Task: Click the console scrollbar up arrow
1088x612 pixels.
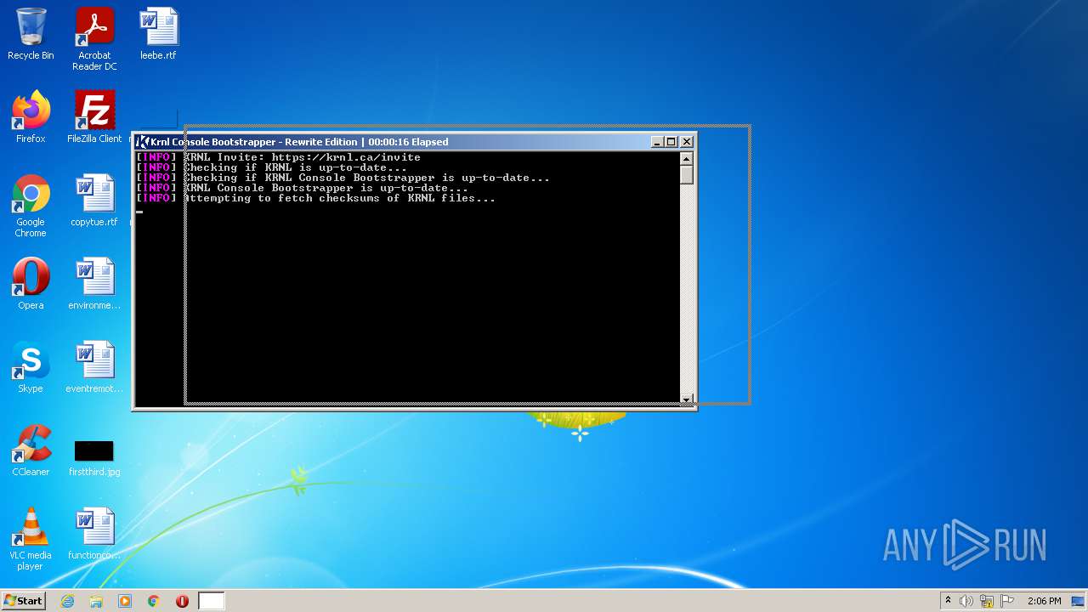Action: click(x=687, y=159)
